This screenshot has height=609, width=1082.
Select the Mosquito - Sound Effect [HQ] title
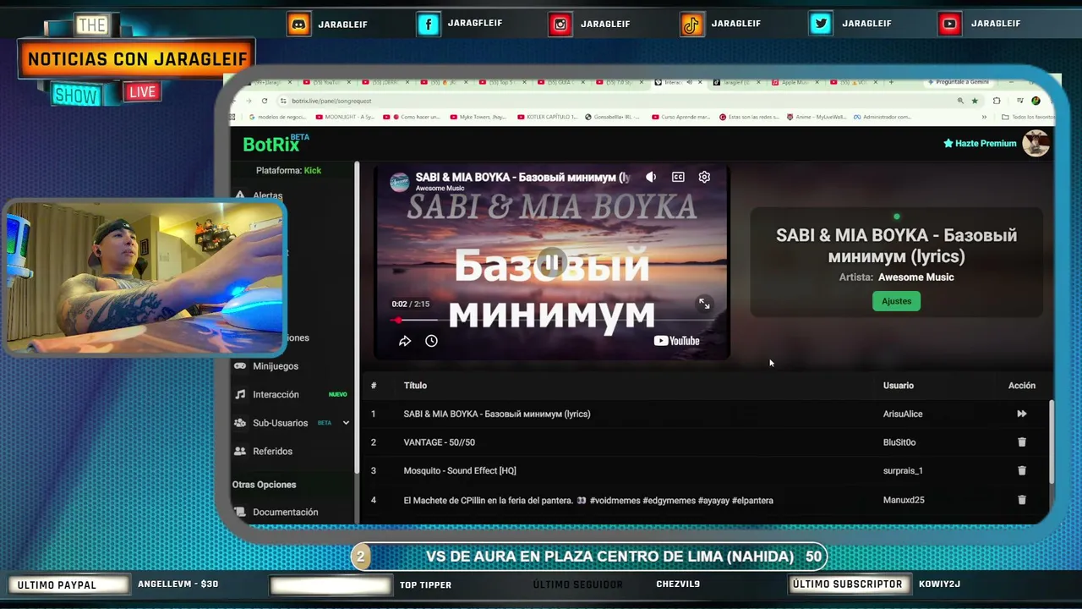tap(460, 470)
